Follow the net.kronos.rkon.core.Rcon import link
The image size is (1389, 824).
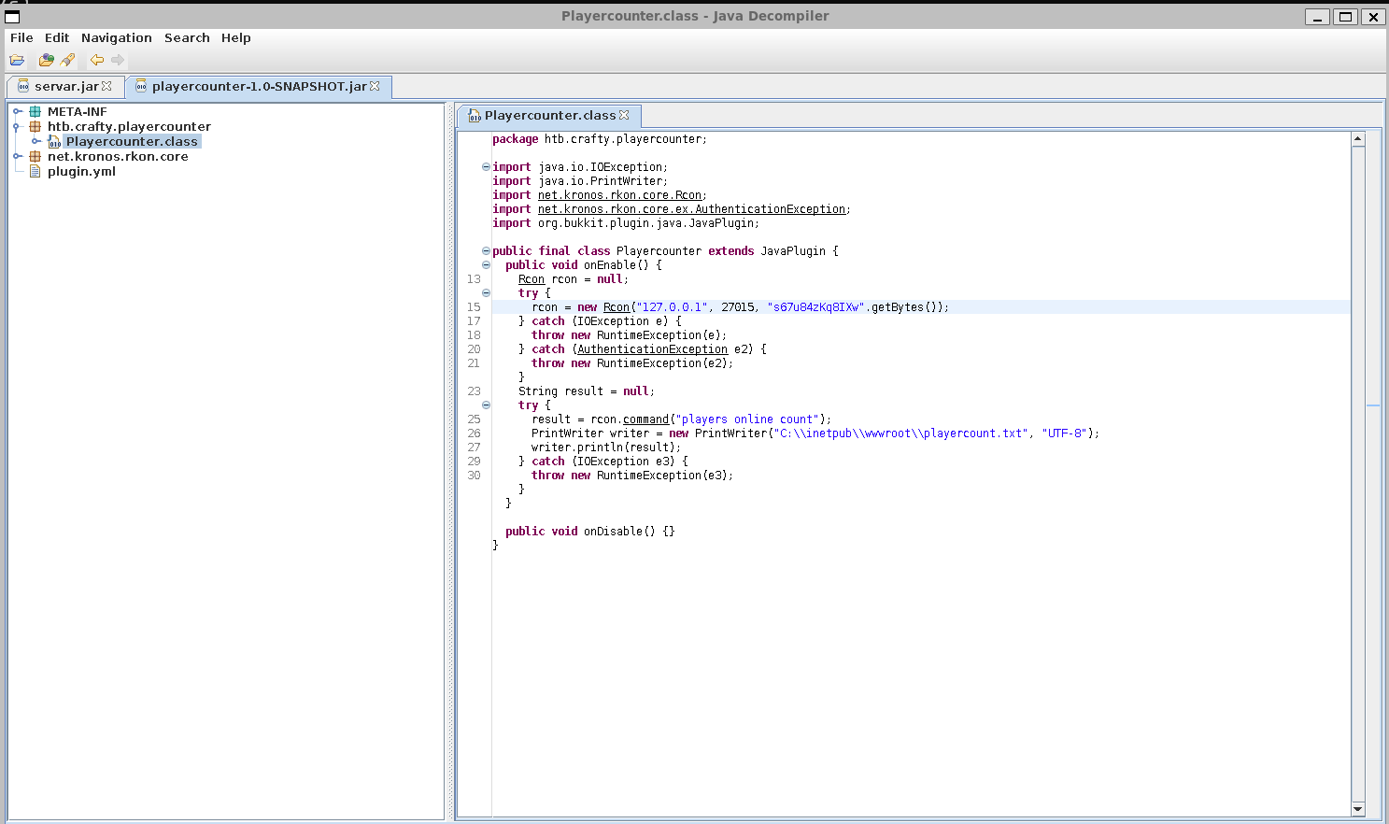tap(619, 195)
